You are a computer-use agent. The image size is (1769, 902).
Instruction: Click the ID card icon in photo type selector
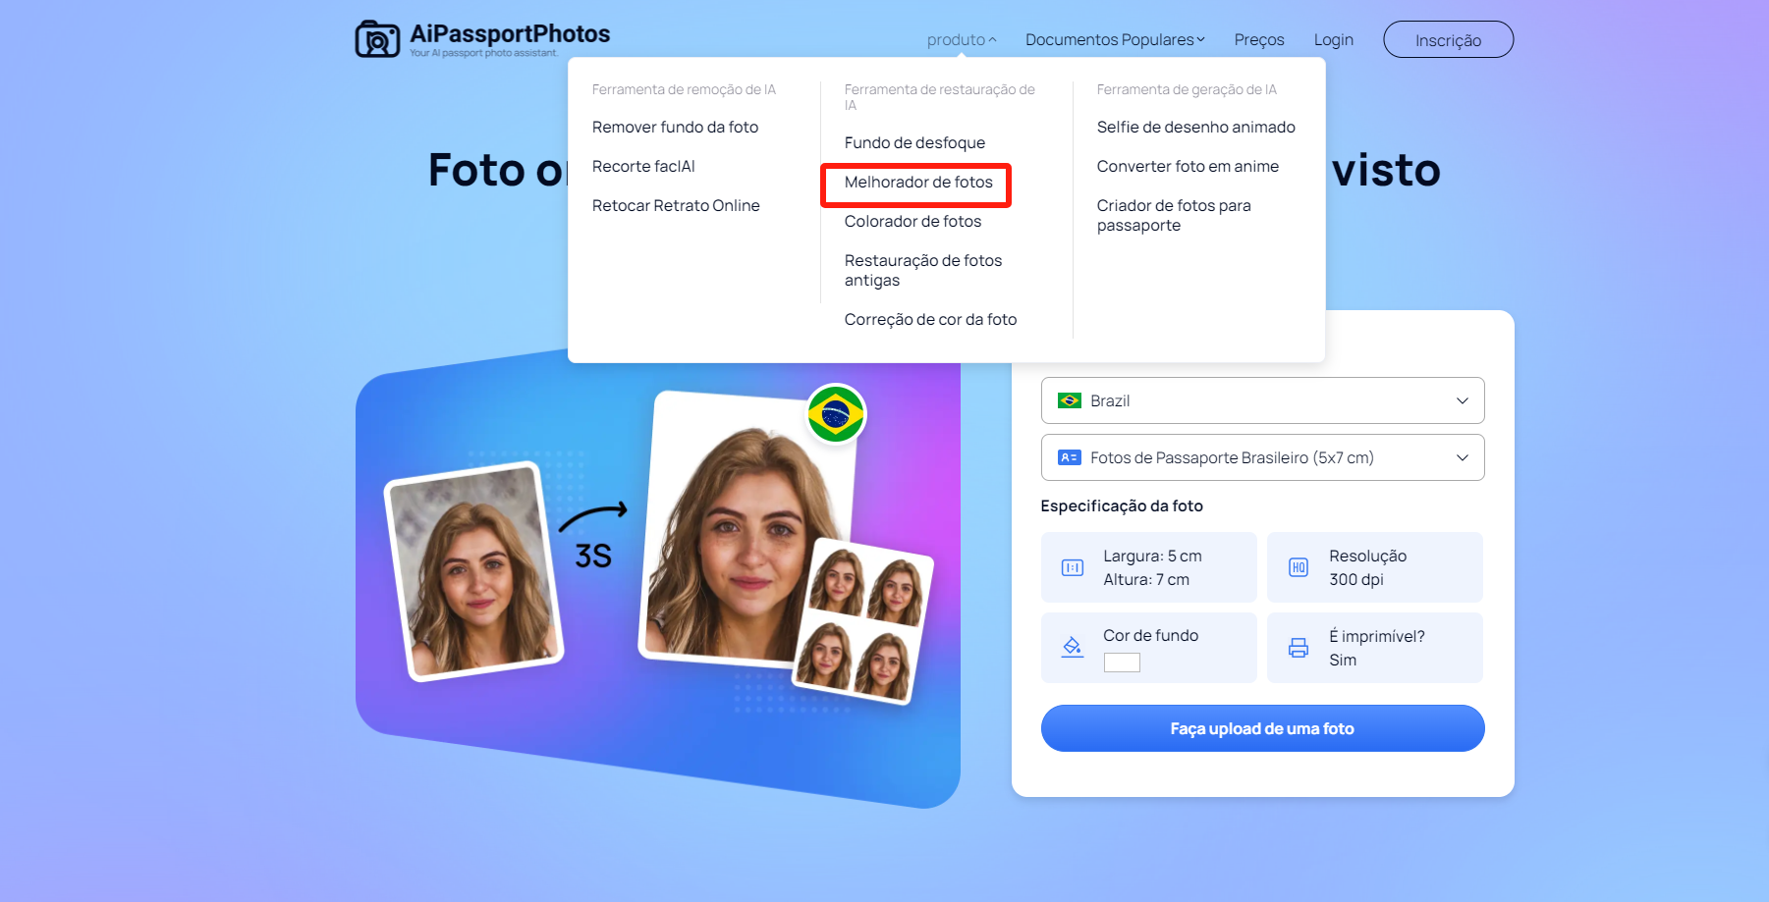click(1069, 457)
